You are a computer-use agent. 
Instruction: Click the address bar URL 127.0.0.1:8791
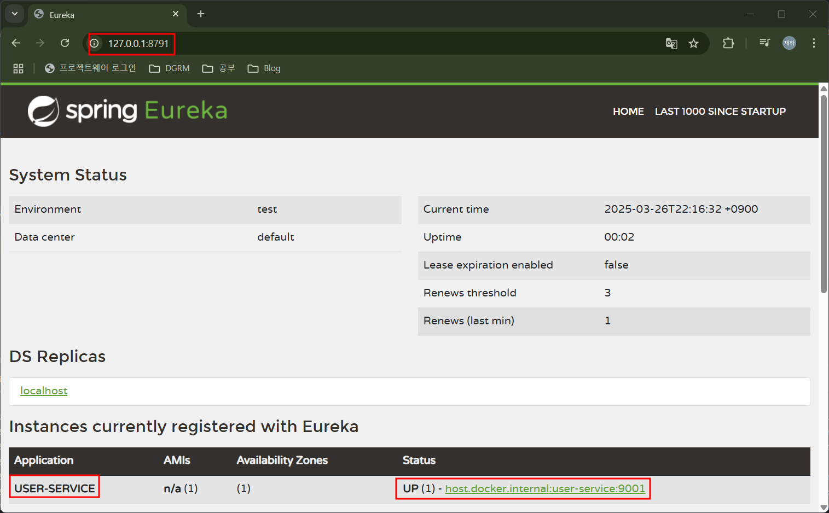pos(138,44)
